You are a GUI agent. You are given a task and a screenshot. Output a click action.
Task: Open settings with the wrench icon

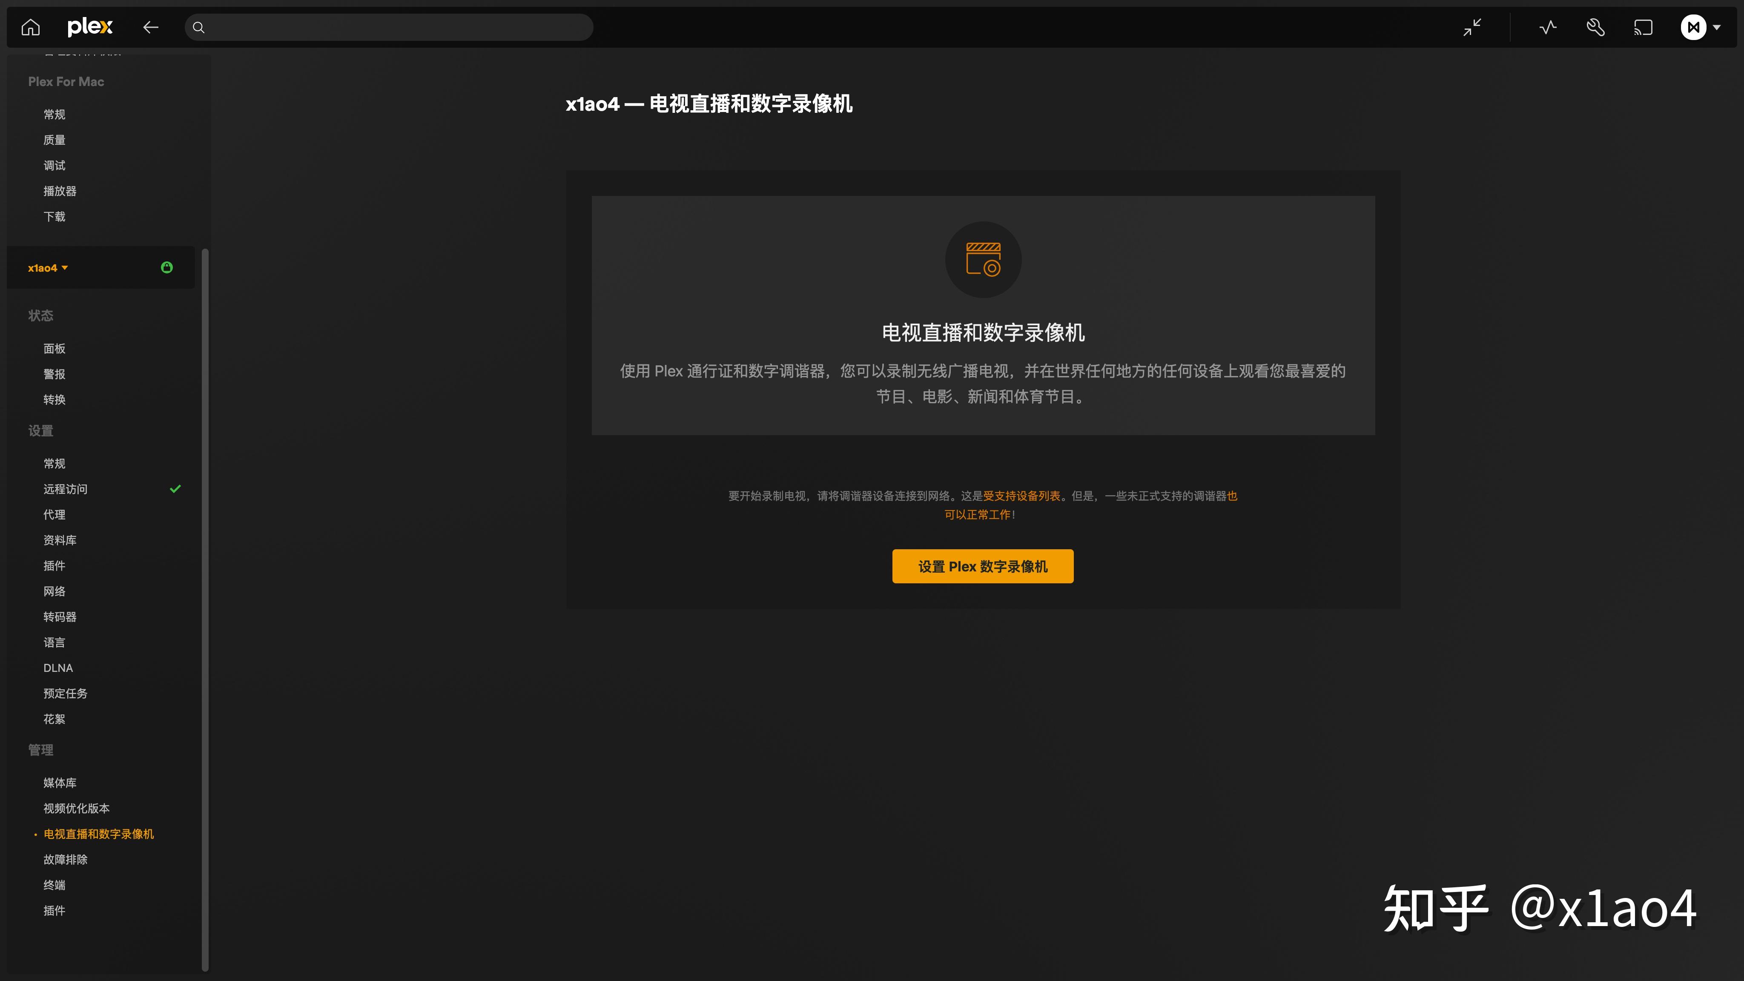tap(1595, 27)
